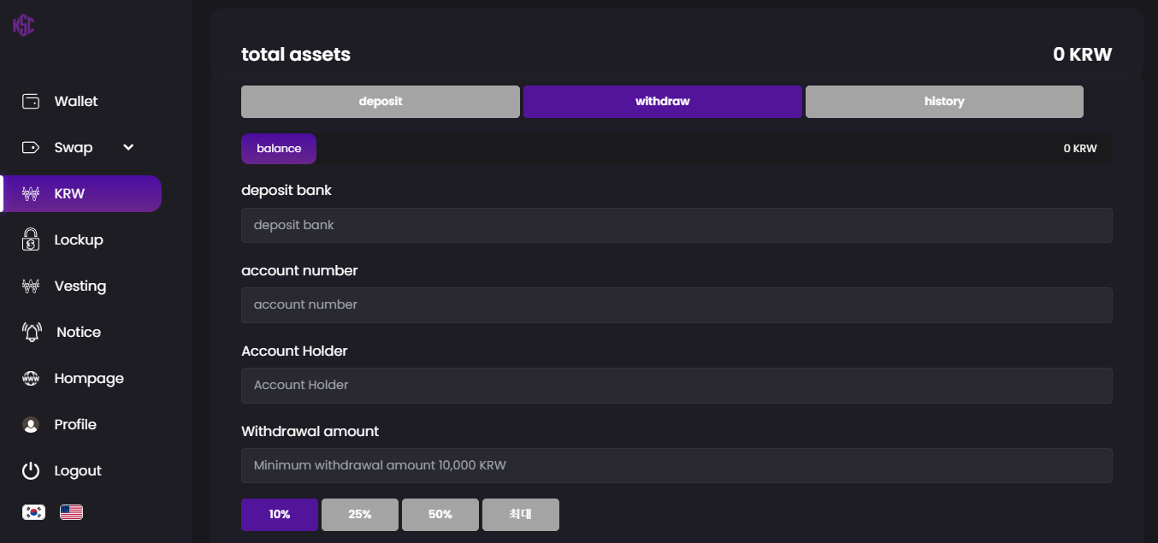Viewport: 1158px width, 543px height.
Task: Choose the 10% amount button
Action: 280,515
